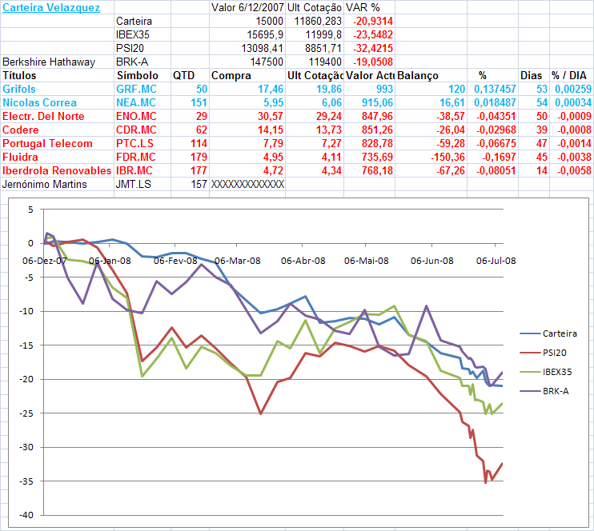Select the % / DIA header cell
Image resolution: width=594 pixels, height=531 pixels.
(x=572, y=76)
